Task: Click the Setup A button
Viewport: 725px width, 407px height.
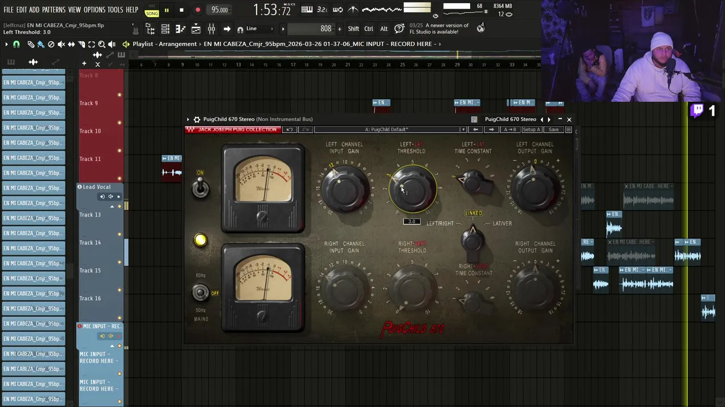Action: 531,129
